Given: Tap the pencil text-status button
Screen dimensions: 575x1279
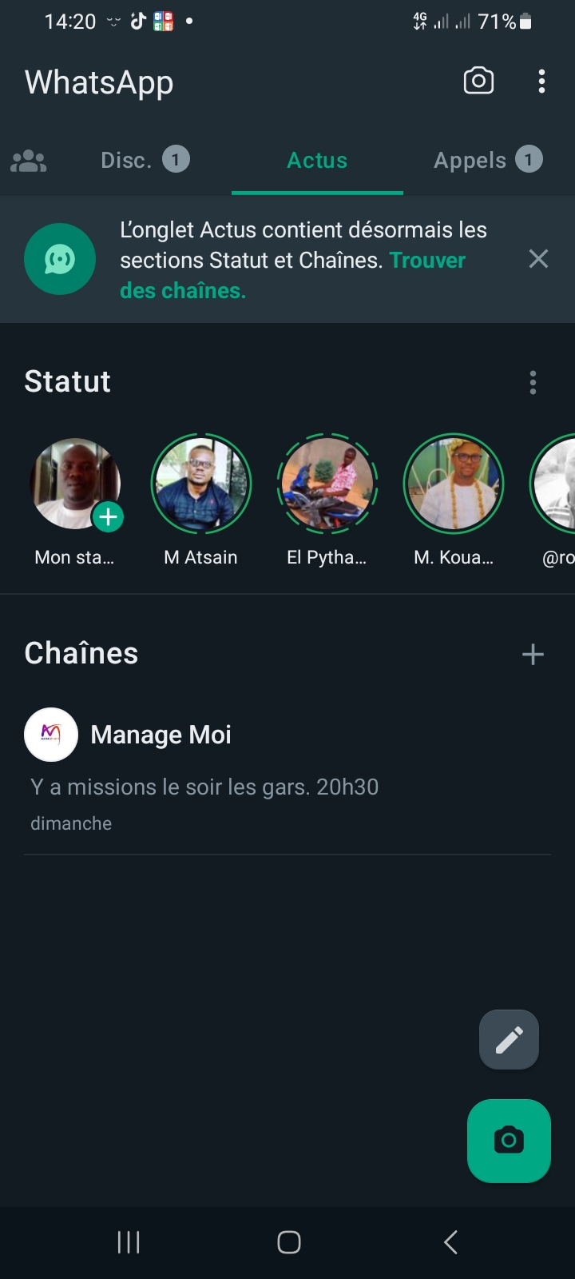Looking at the screenshot, I should [x=509, y=1039].
